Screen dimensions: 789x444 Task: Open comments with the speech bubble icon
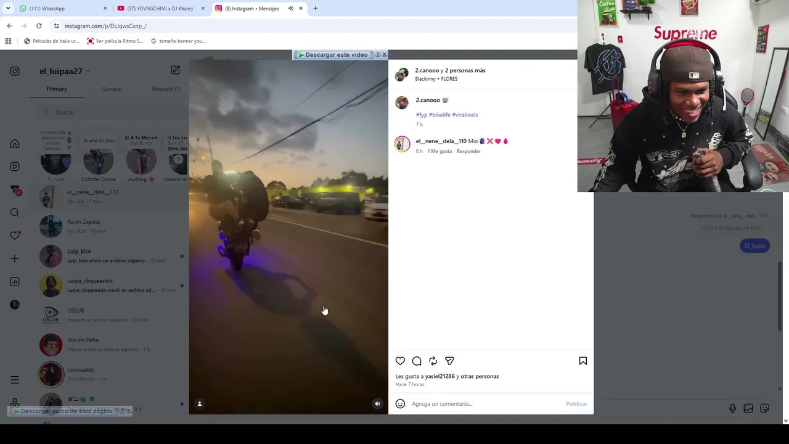point(417,361)
